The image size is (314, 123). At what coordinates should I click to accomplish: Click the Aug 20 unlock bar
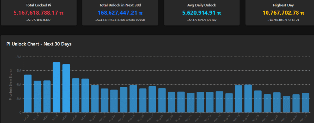point(277,102)
